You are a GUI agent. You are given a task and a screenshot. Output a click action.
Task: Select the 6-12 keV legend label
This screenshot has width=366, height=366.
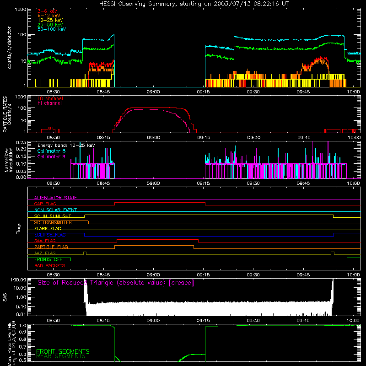point(49,16)
